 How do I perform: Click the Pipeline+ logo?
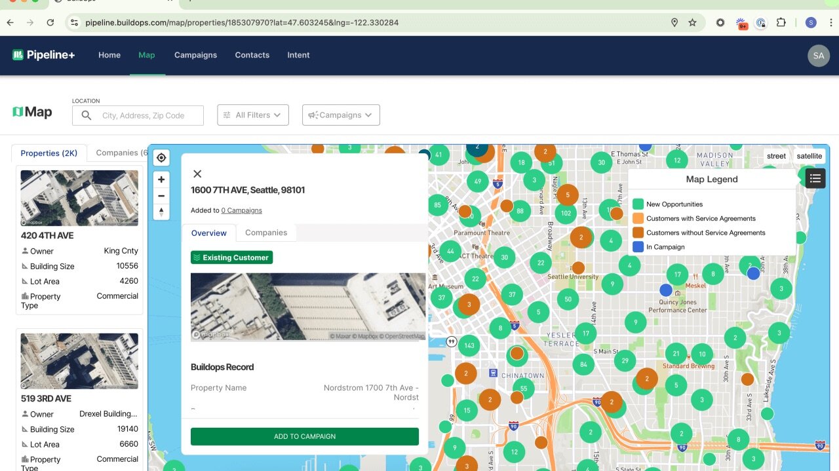click(x=43, y=55)
